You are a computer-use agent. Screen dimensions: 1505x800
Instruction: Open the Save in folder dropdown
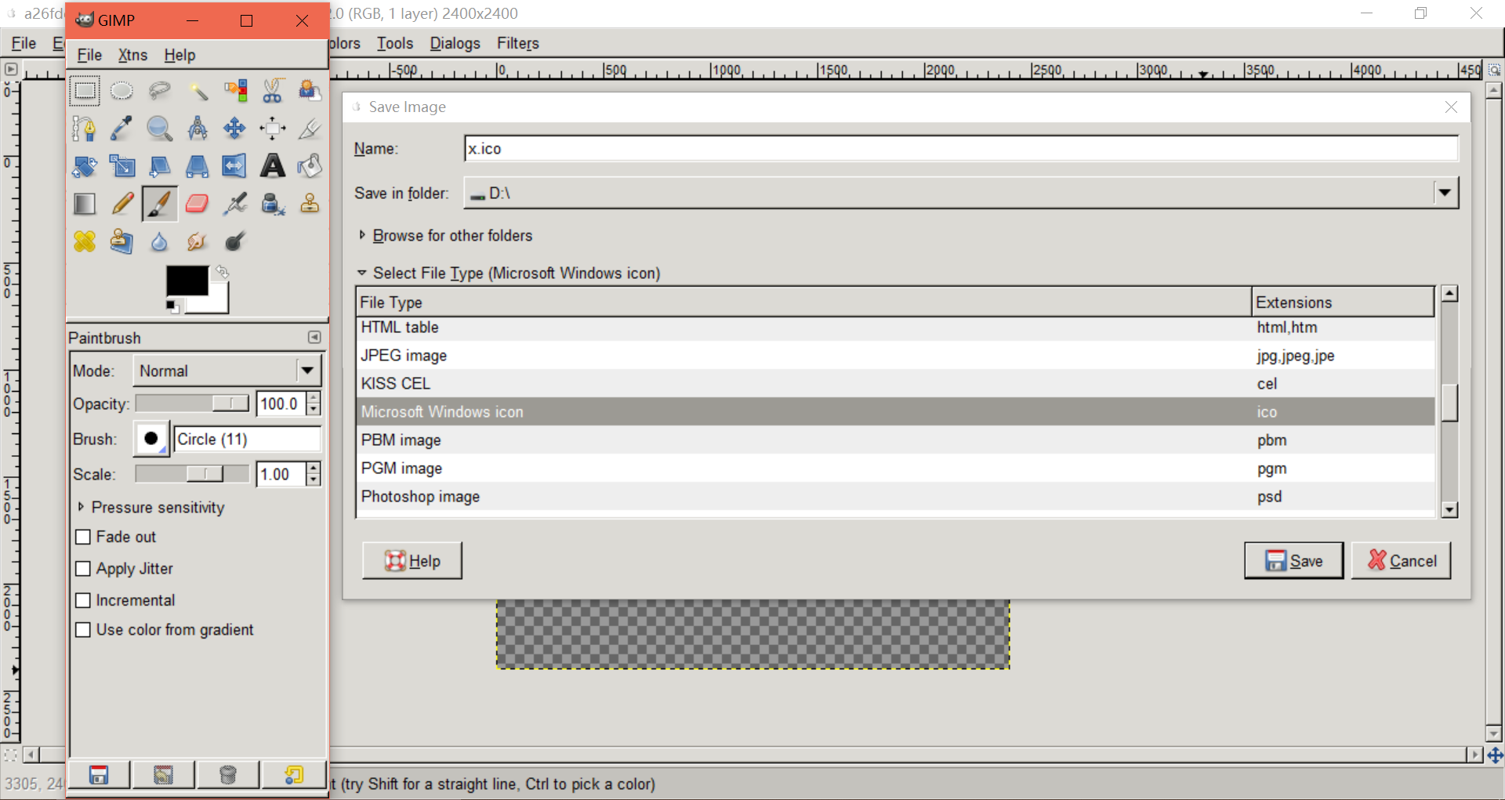pos(1444,193)
